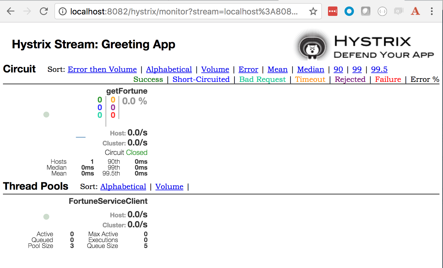This screenshot has height=268, width=443.
Task: View site information icon in address bar
Action: (x=63, y=11)
